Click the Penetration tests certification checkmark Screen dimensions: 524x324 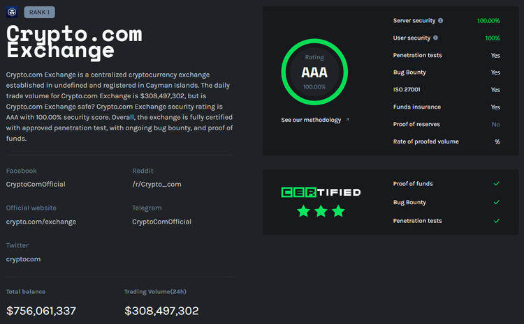496,221
